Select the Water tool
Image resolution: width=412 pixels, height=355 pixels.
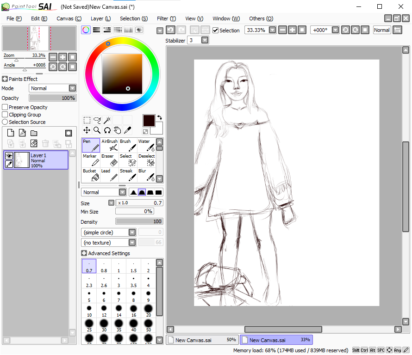[146, 145]
